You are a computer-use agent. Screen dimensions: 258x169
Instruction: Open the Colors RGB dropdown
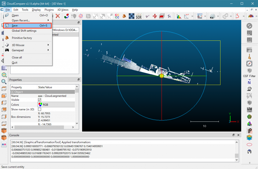pos(56,105)
